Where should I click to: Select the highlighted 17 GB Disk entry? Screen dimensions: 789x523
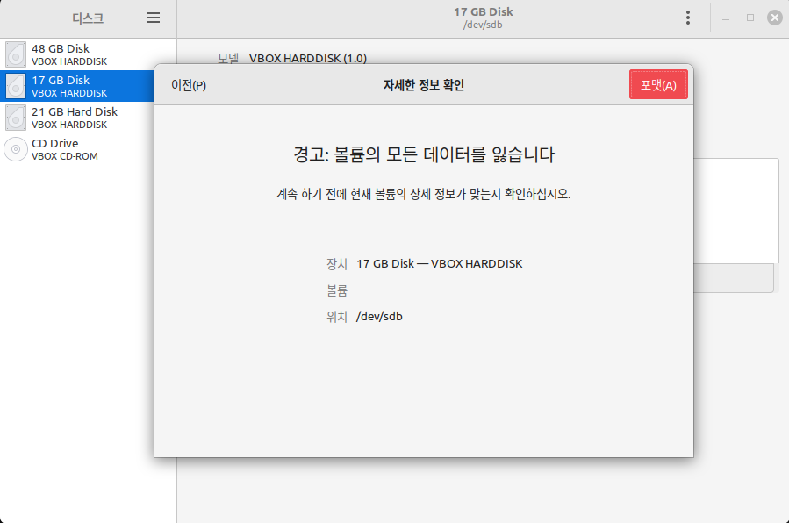[x=77, y=86]
